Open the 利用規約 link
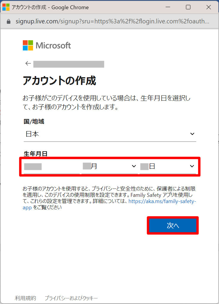 pos(25,298)
